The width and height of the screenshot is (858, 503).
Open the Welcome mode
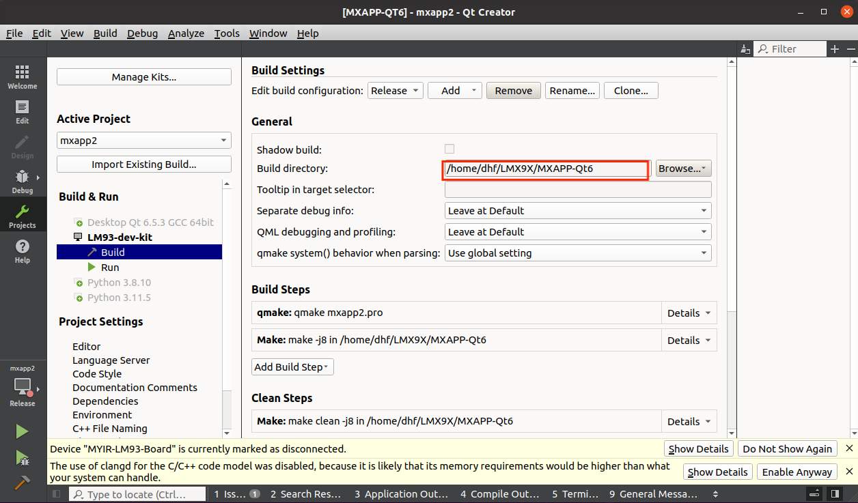click(22, 76)
